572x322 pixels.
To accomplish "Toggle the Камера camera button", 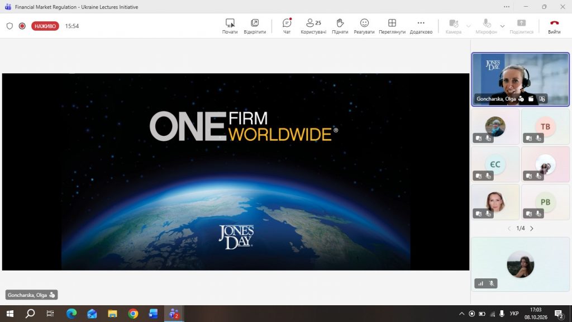I will (454, 26).
